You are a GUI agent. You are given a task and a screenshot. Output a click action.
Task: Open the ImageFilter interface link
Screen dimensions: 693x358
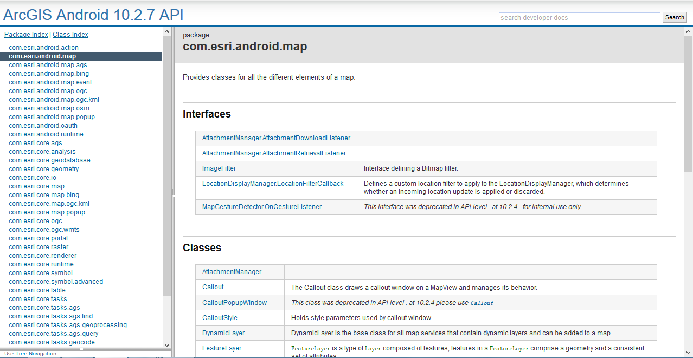pyautogui.click(x=219, y=168)
